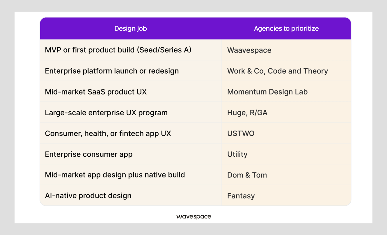Image resolution: width=387 pixels, height=235 pixels.
Task: Click 'Enterprise platform launch or redesign' cell
Action: pyautogui.click(x=131, y=71)
